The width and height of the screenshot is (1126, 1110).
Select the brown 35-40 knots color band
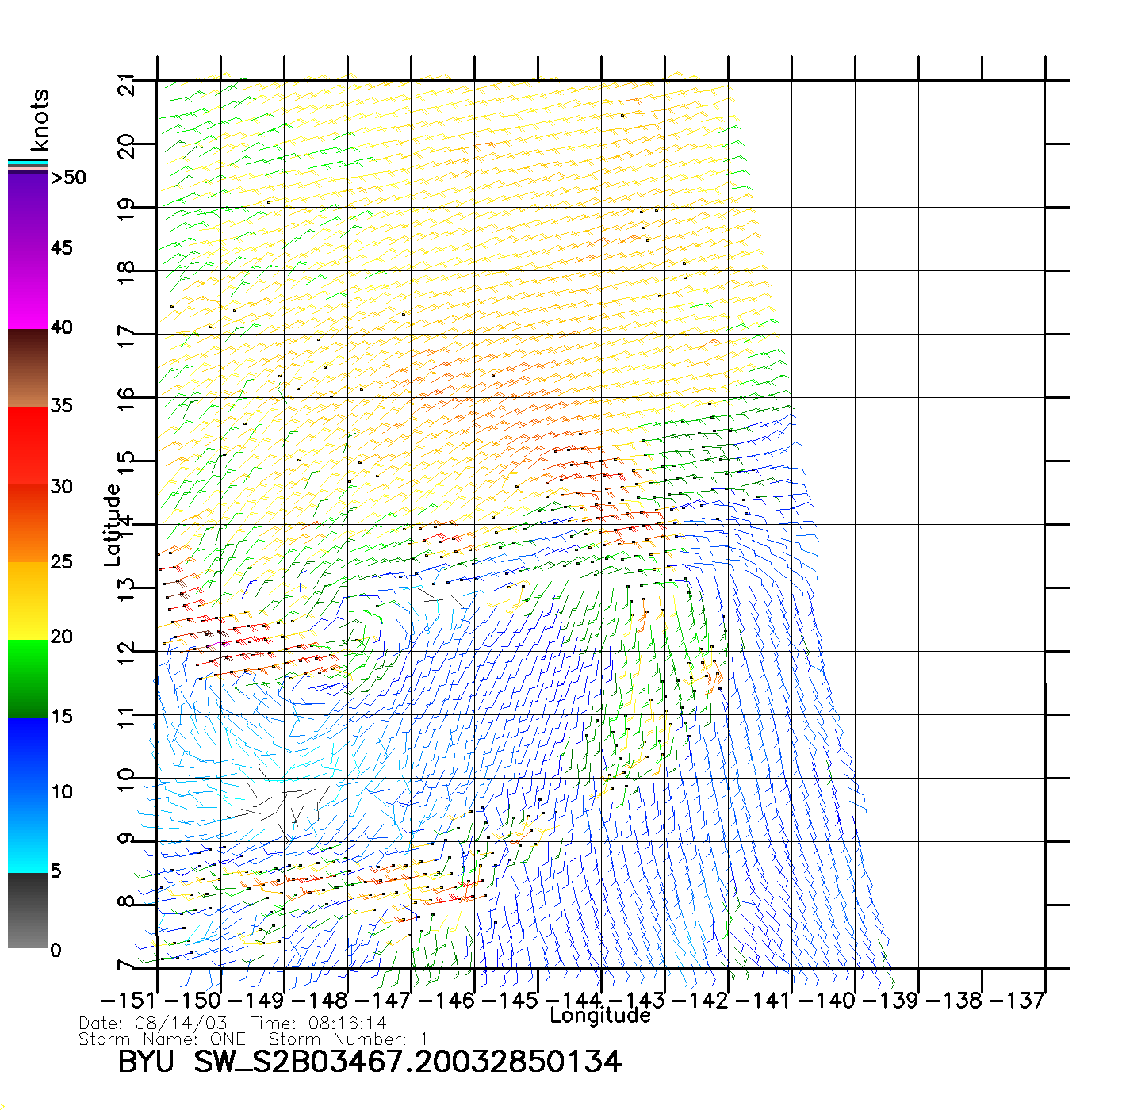tap(28, 369)
